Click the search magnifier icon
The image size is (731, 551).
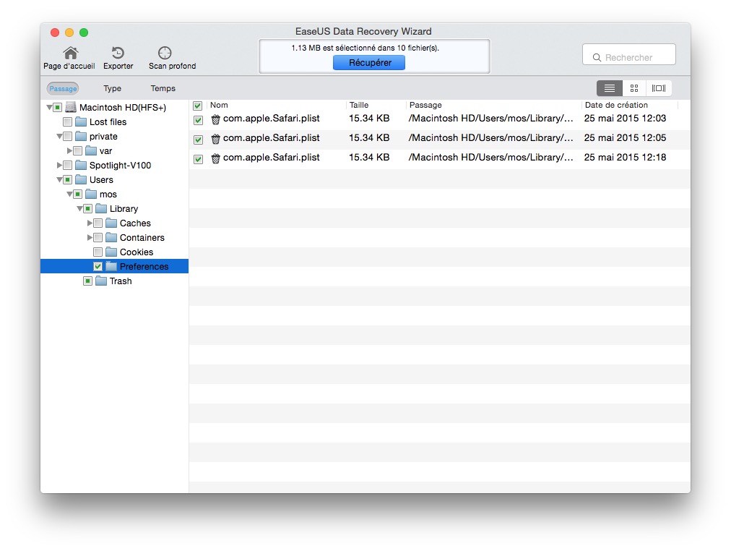pyautogui.click(x=597, y=57)
